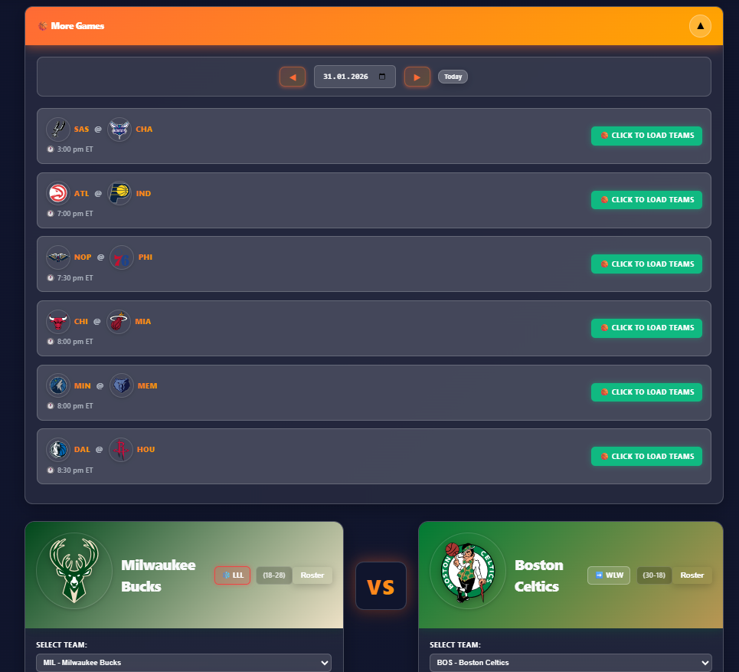Collapse the More Games panel
This screenshot has height=672, width=739.
coord(700,26)
